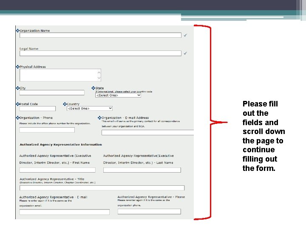306x229 pixels.
Task: Click 'Please include the office phone number' note
Action: tap(55, 123)
